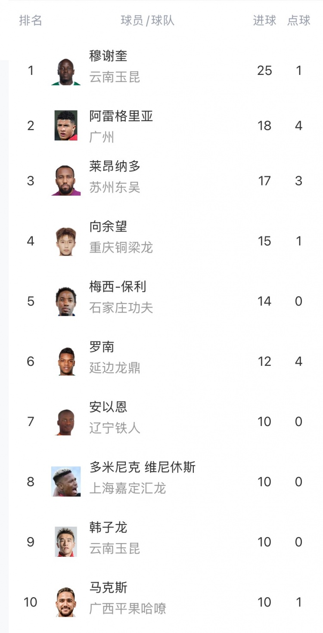Open team link 广西平果哈嘹
This screenshot has height=633, width=323.
pos(127,608)
